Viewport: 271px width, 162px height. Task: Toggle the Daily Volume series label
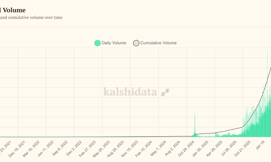(x=114, y=43)
